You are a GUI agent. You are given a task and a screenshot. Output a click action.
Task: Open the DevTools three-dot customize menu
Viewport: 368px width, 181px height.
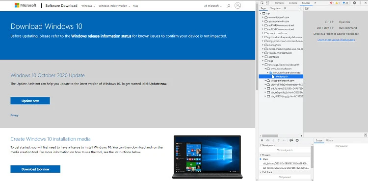pos(360,3)
